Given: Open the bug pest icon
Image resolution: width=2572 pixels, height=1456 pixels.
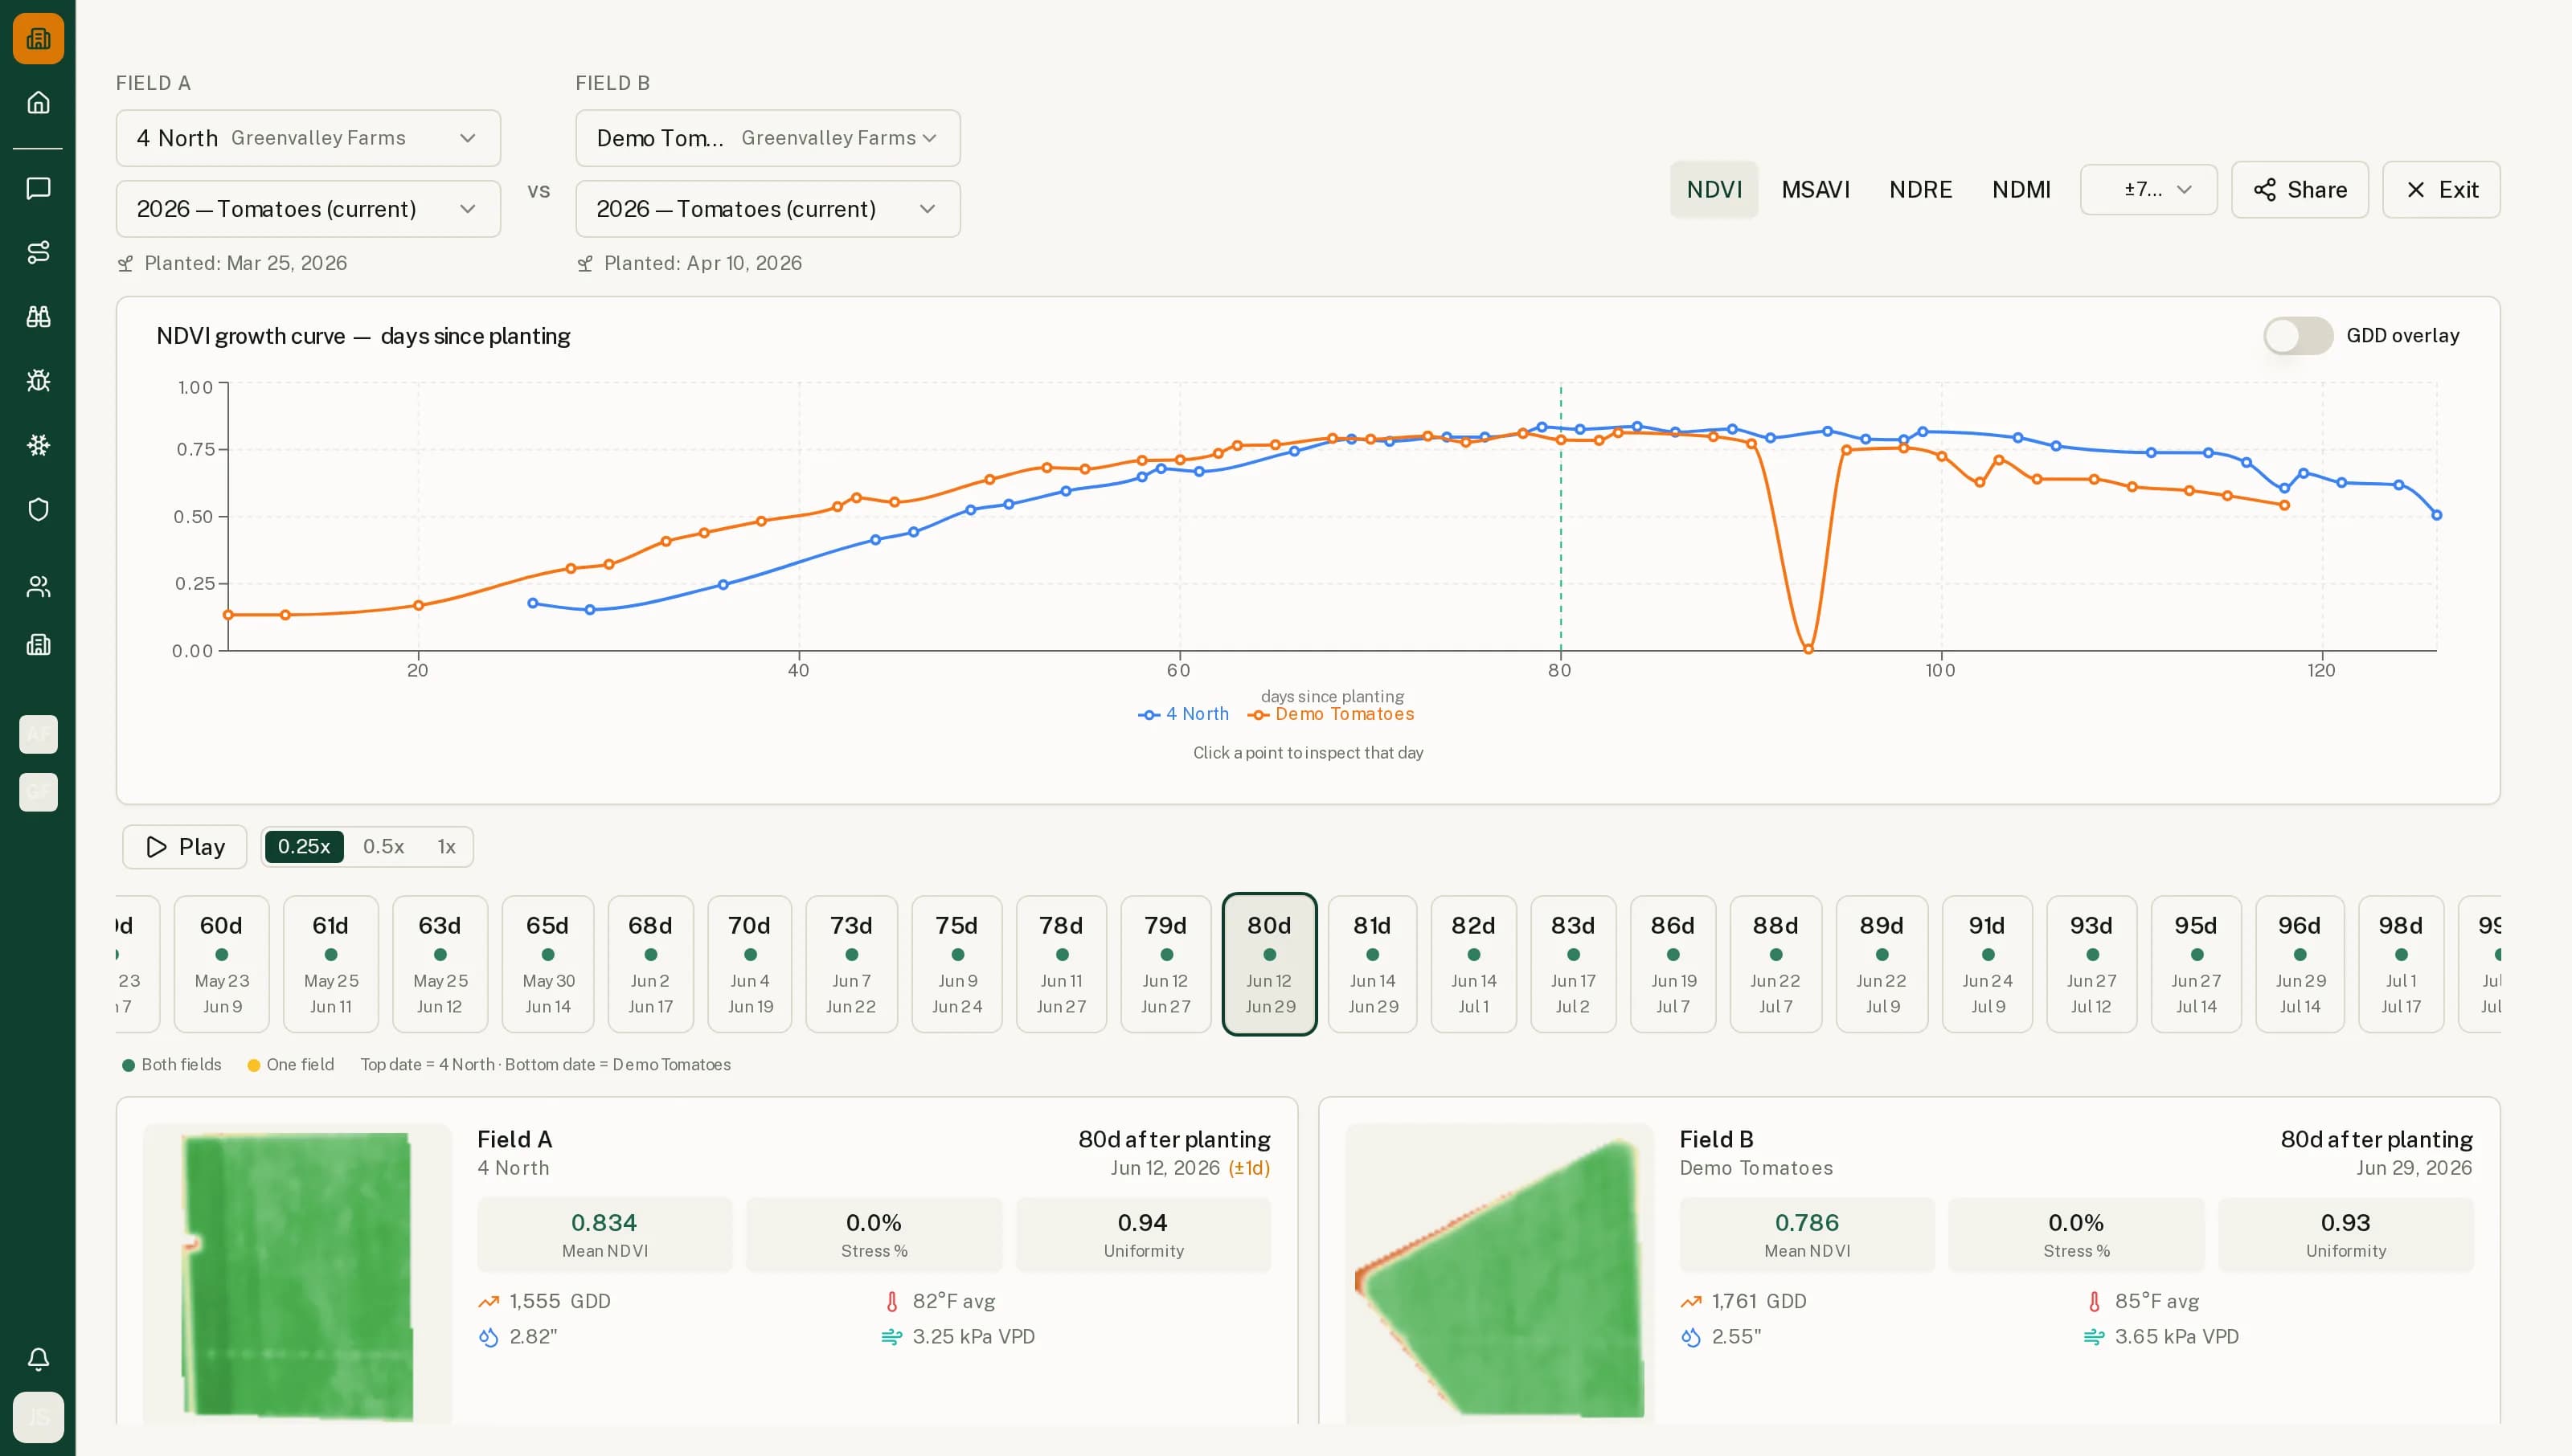Looking at the screenshot, I should (38, 381).
